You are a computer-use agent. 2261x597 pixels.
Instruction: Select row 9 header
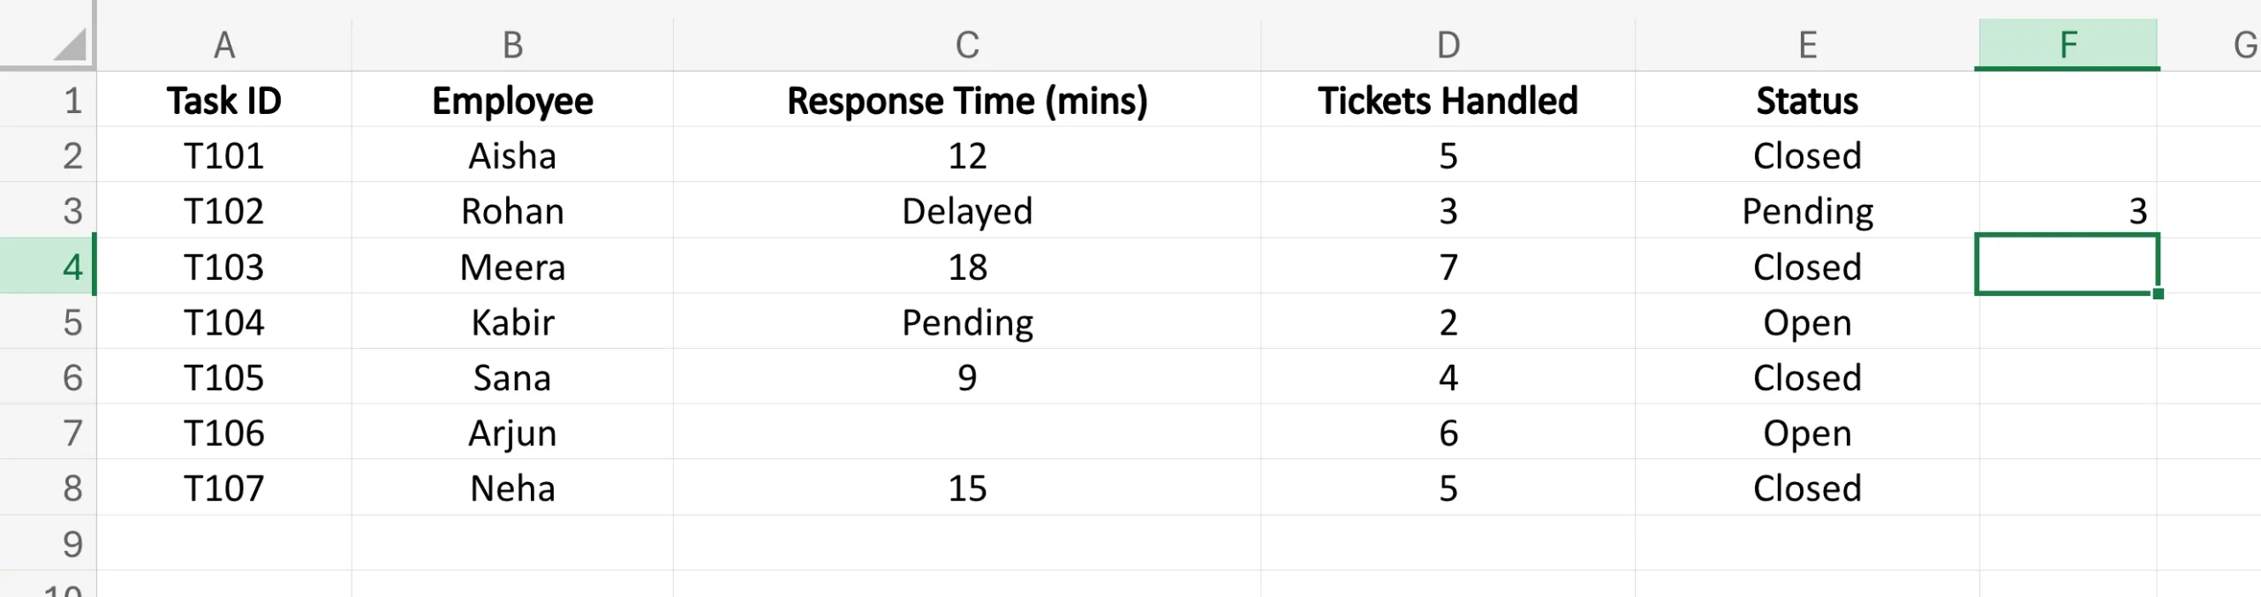click(x=48, y=543)
